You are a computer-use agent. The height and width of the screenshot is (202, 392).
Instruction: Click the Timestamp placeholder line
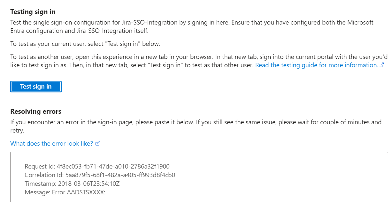tap(72, 184)
